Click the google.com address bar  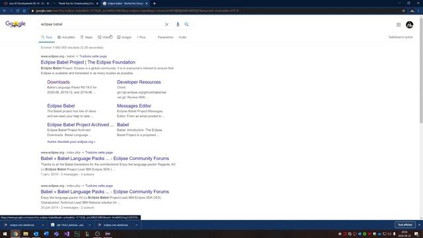tap(216, 11)
